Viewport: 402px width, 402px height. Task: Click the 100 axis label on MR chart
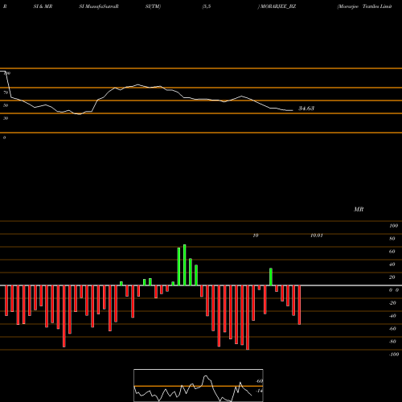click(x=393, y=226)
